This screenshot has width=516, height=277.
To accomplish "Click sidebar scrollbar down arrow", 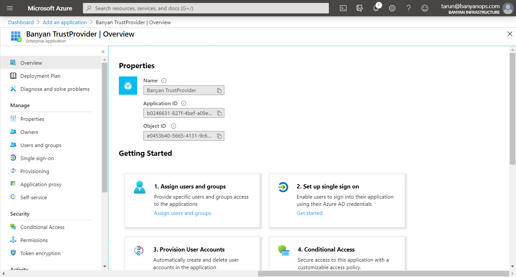I will 105,267.
